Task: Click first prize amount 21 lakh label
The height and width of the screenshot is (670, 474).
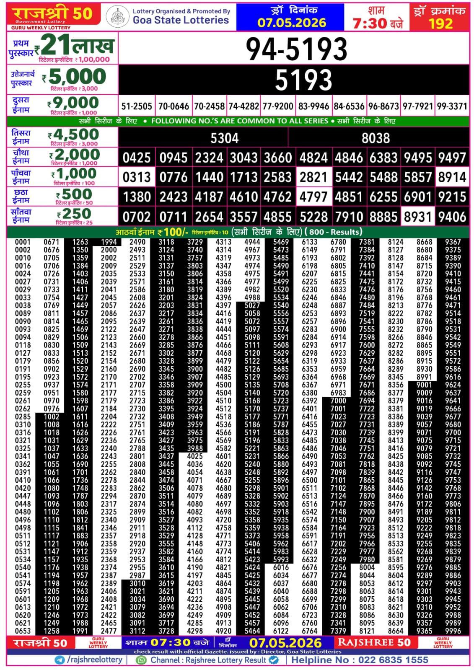Action: (74, 45)
